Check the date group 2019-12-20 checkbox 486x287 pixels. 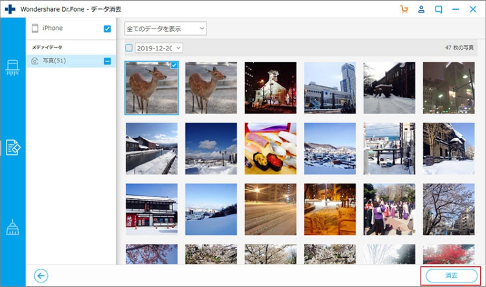pos(128,48)
